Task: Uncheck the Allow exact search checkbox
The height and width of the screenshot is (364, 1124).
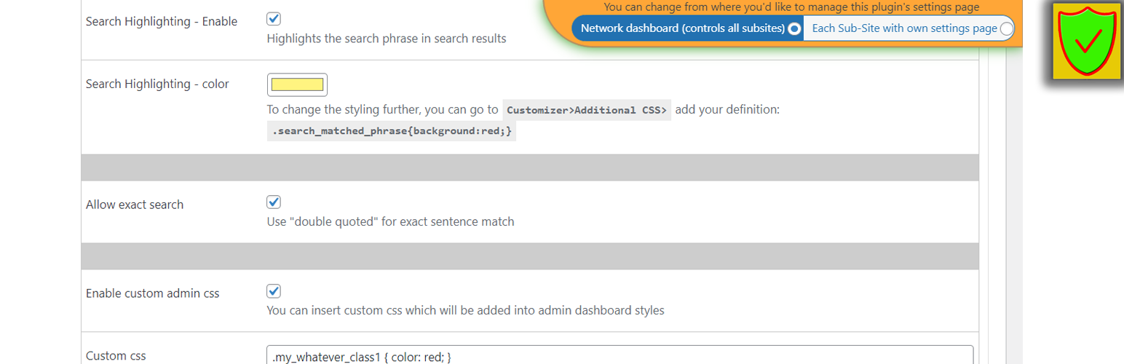Action: click(274, 202)
